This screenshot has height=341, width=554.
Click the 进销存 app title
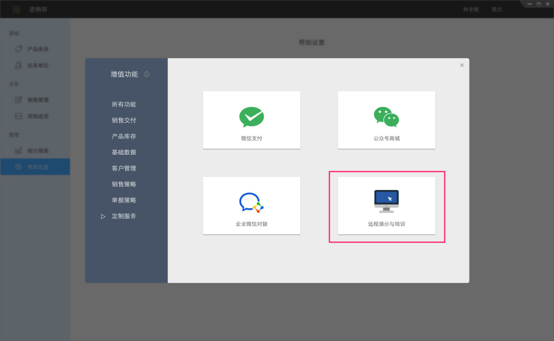point(38,9)
